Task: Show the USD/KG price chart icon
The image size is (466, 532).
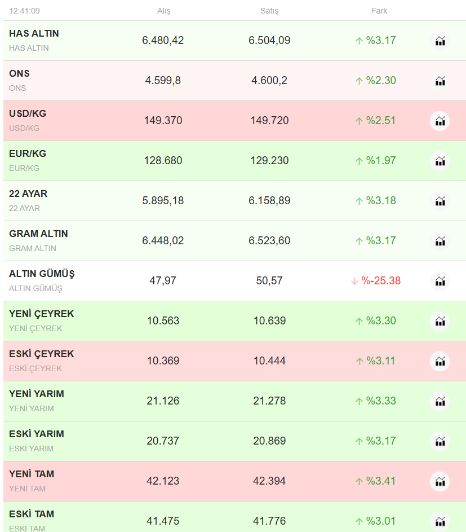Action: 440,121
